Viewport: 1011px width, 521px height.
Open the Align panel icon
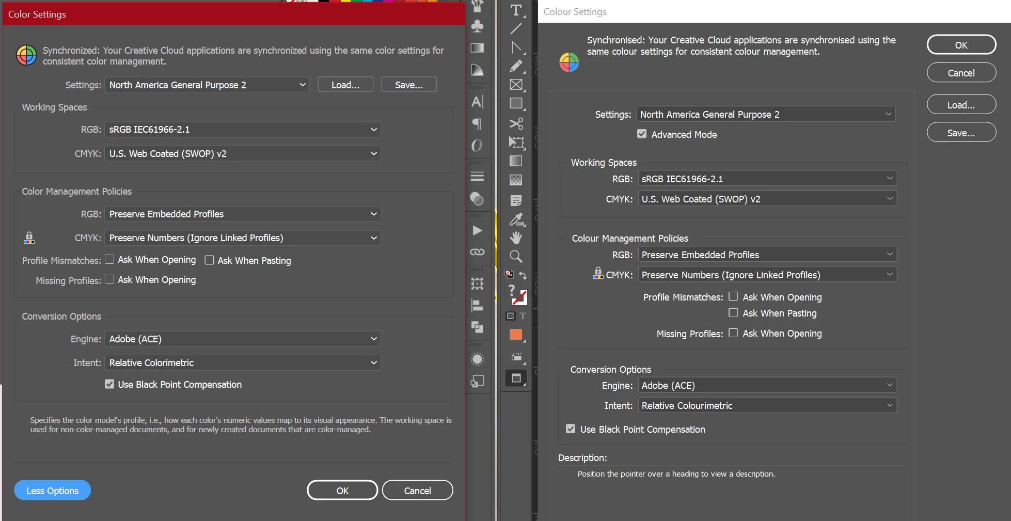pos(478,306)
